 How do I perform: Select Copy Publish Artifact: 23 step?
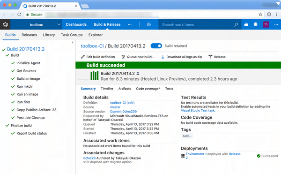click(x=37, y=110)
